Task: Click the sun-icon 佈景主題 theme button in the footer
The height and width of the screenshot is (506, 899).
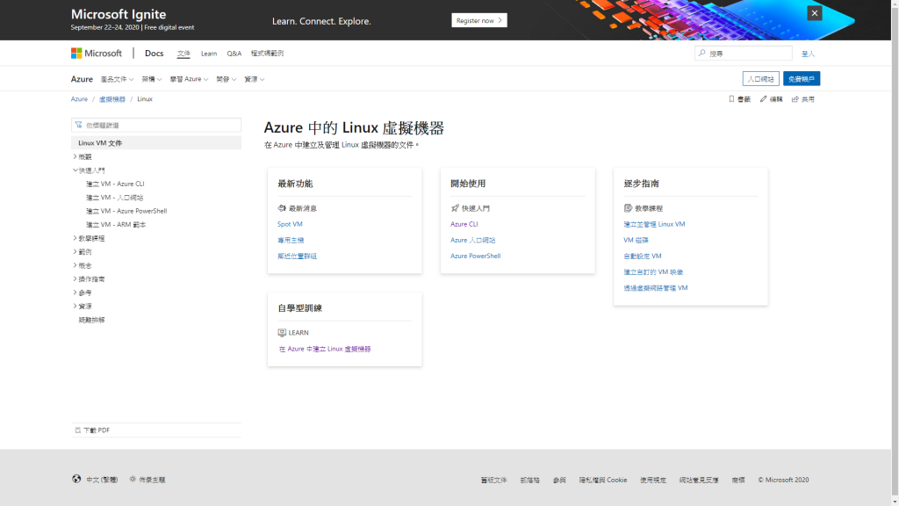Action: (147, 480)
